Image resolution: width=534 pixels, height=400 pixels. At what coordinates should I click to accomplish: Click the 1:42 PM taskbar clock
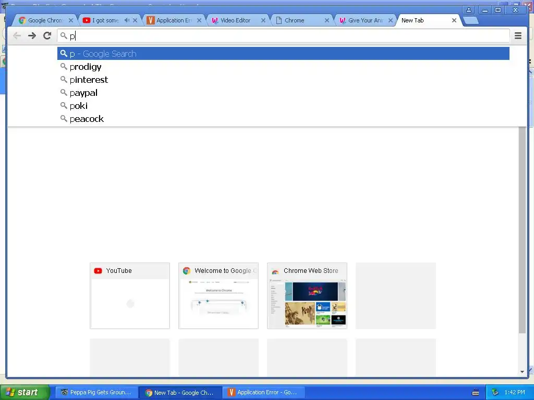[515, 392]
